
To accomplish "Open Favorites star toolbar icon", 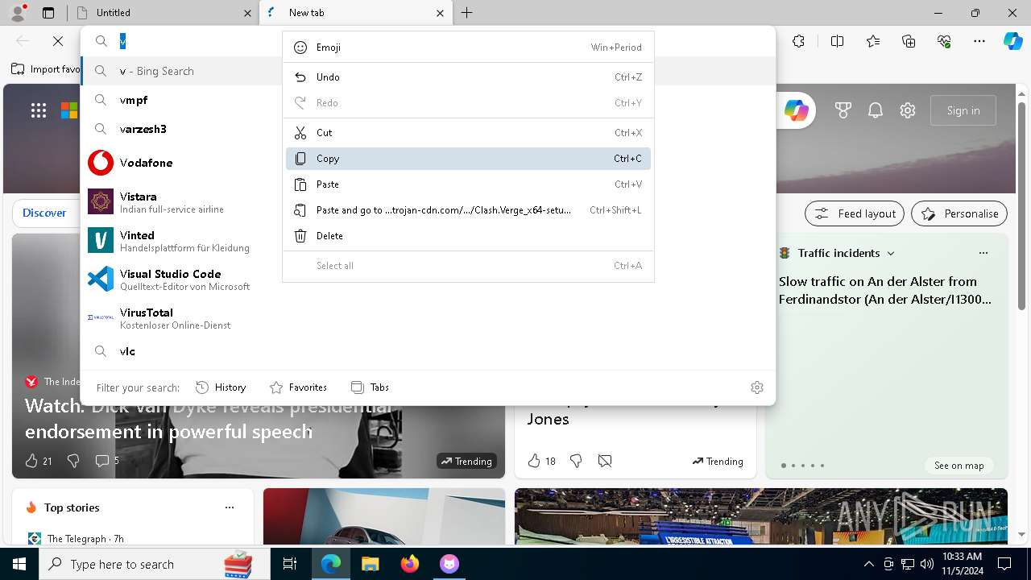I will click(x=873, y=41).
